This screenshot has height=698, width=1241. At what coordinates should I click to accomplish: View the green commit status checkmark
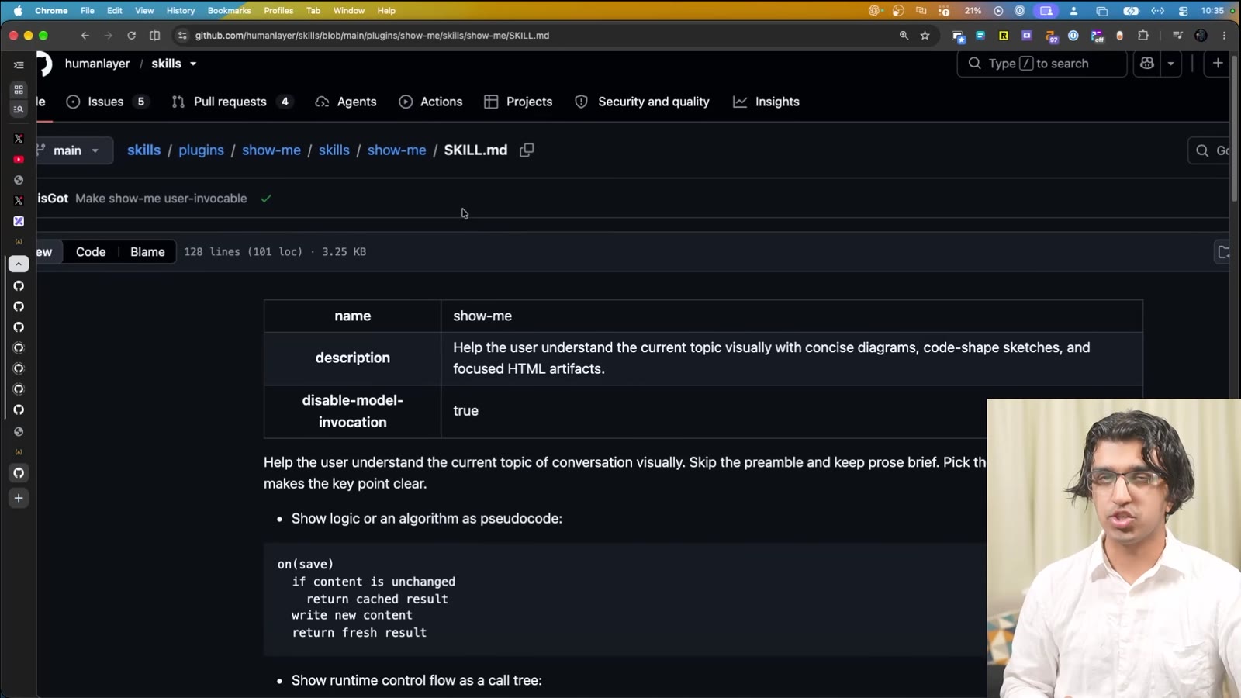(x=266, y=199)
